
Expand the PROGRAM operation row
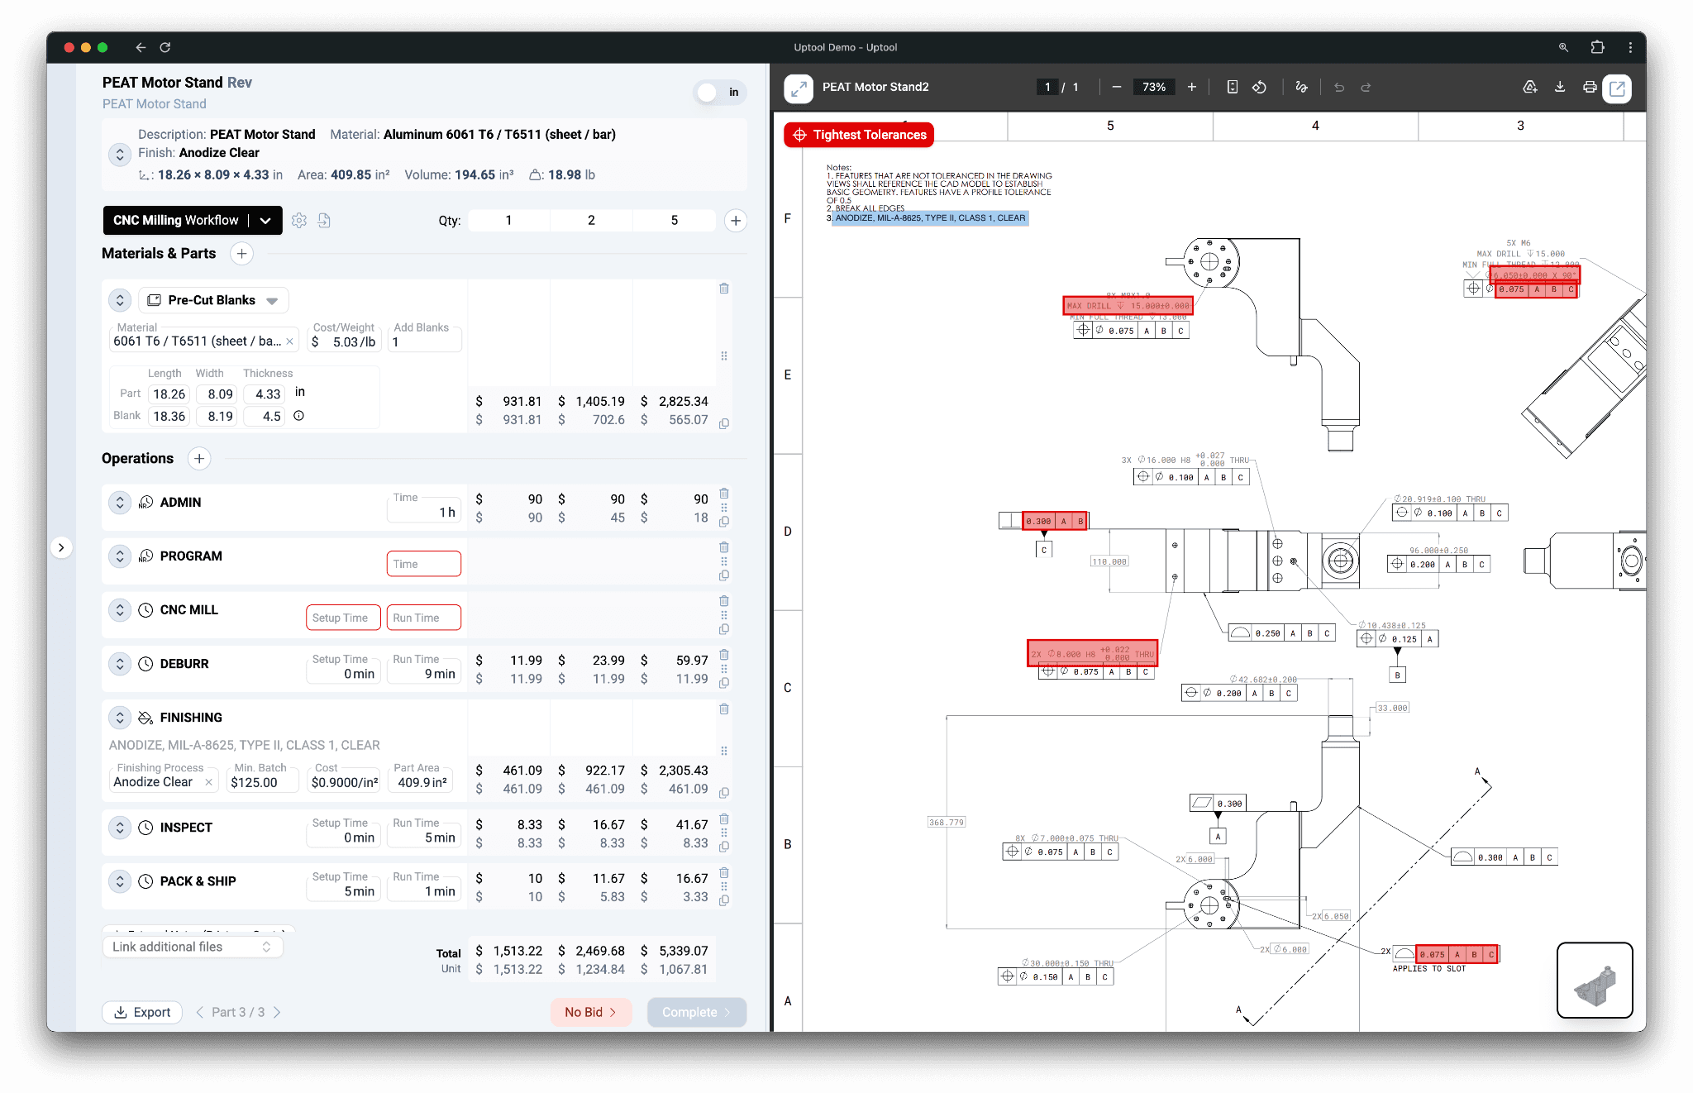tap(120, 556)
